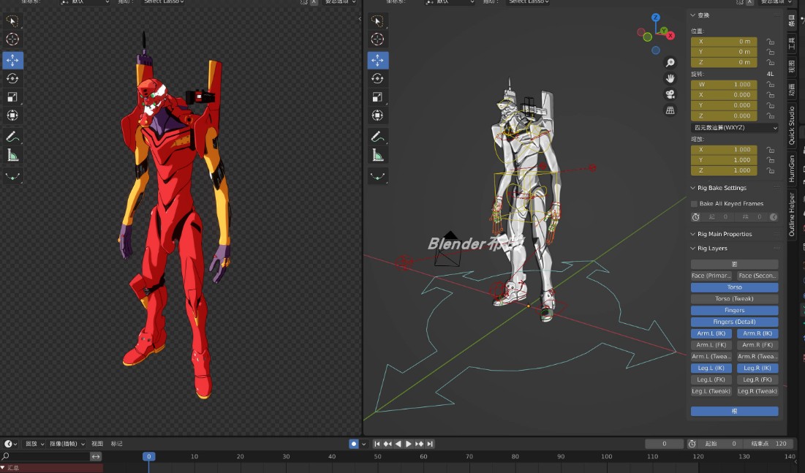Toggle the Torso rig layer button

(x=734, y=287)
